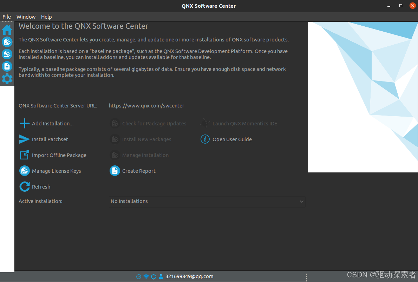This screenshot has height=282, width=418.
Task: Click the Launch QNX Momentics IDE label
Action: click(245, 123)
